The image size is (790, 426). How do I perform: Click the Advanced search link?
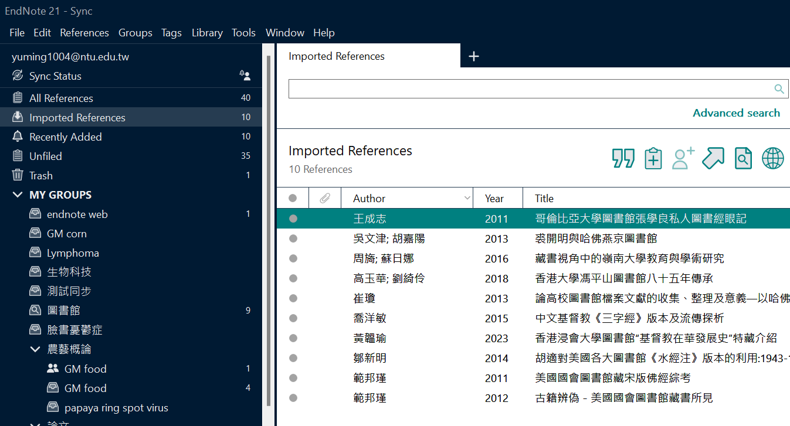(736, 113)
